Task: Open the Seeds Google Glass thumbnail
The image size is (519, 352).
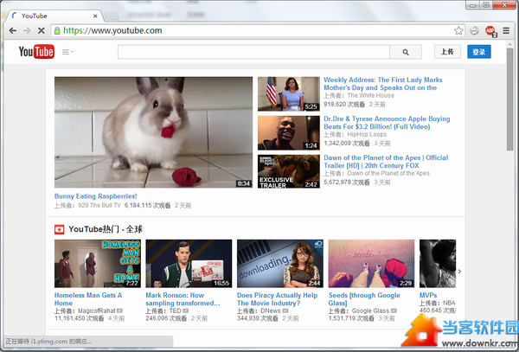Action: pyautogui.click(x=371, y=264)
